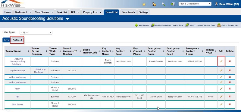This screenshot has height=112, width=241.
Task: Open the B&M Stores tenant link
Action: 17,104
